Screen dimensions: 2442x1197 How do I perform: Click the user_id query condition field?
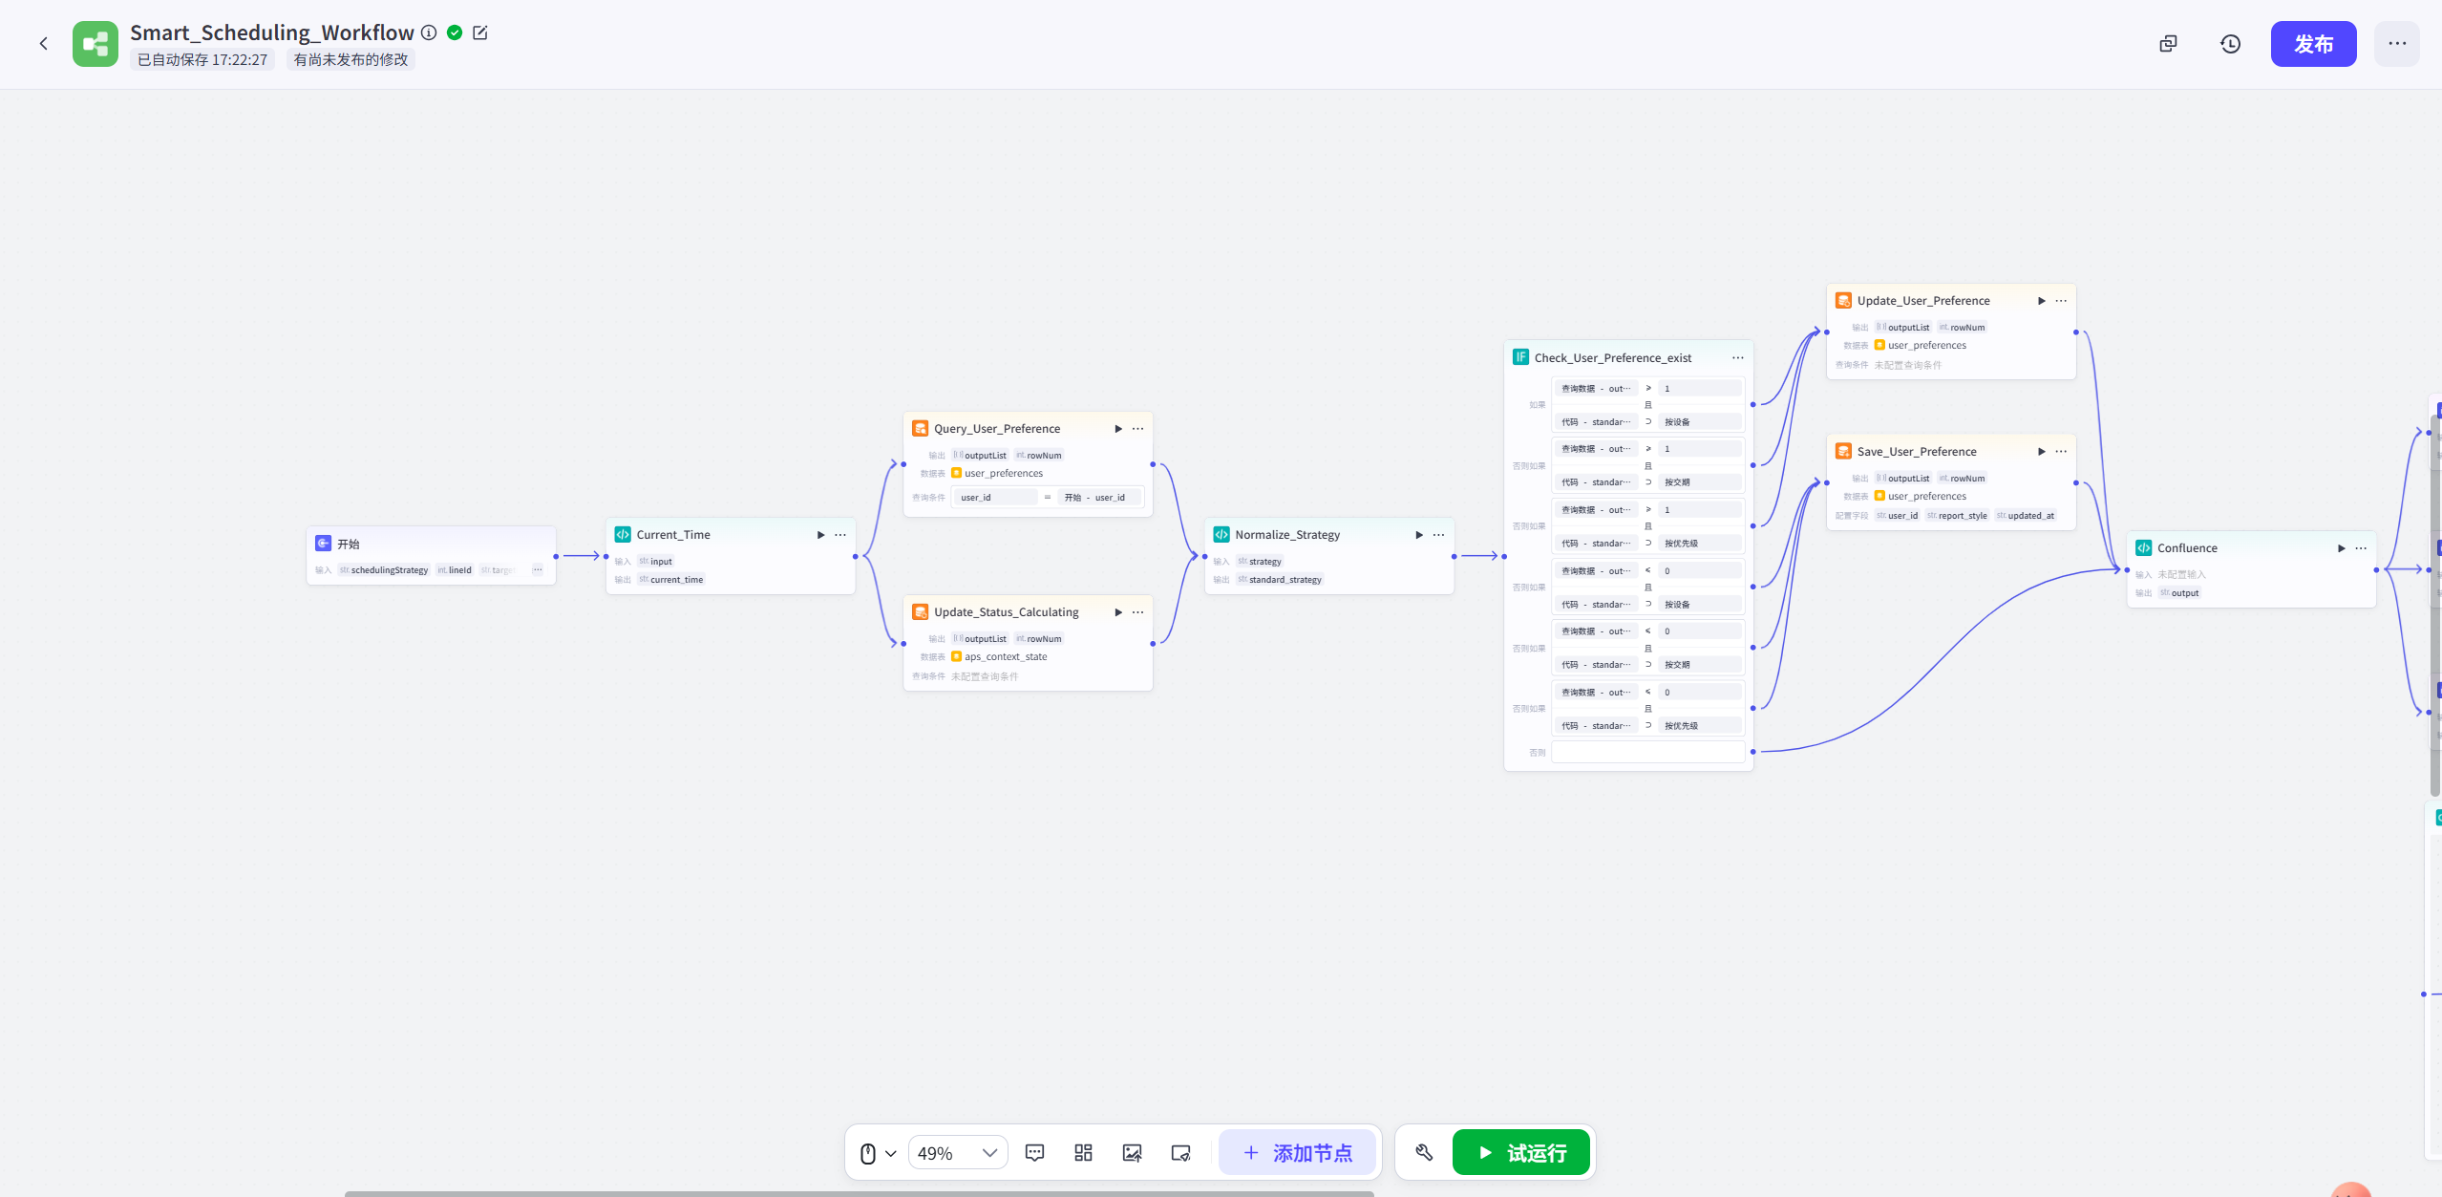click(x=994, y=498)
